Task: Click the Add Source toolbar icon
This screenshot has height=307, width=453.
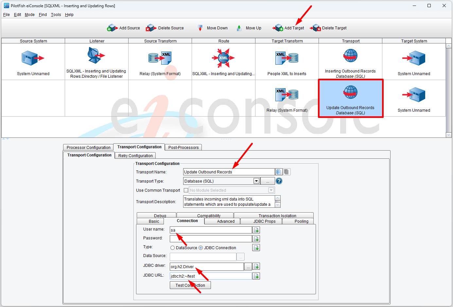Action: point(112,28)
